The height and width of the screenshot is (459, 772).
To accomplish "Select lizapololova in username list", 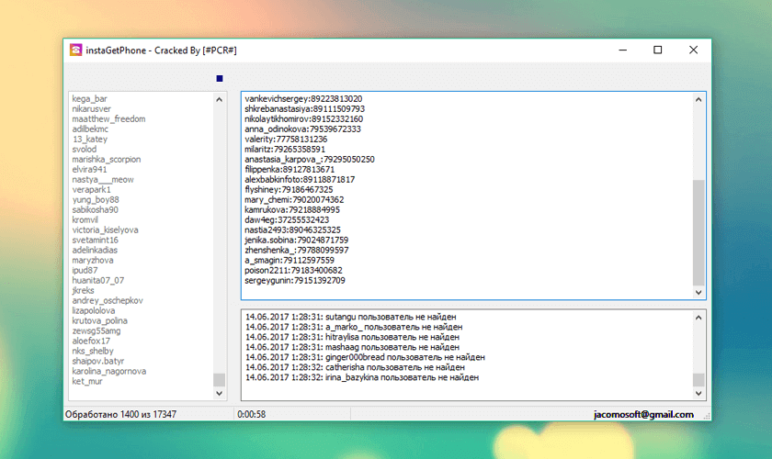I will (x=94, y=310).
